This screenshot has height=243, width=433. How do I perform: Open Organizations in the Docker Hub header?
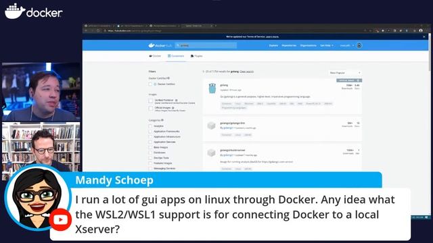click(x=309, y=45)
